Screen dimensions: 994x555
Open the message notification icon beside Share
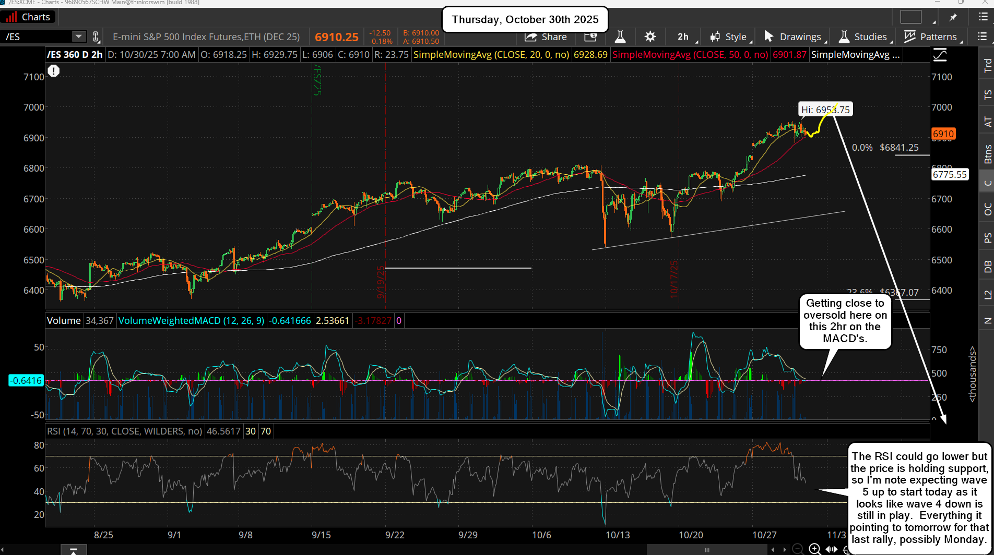coord(590,37)
